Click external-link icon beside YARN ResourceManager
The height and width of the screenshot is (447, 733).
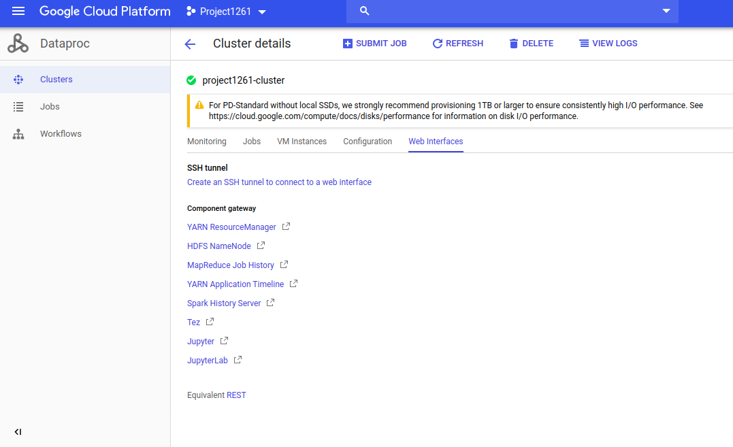(286, 227)
